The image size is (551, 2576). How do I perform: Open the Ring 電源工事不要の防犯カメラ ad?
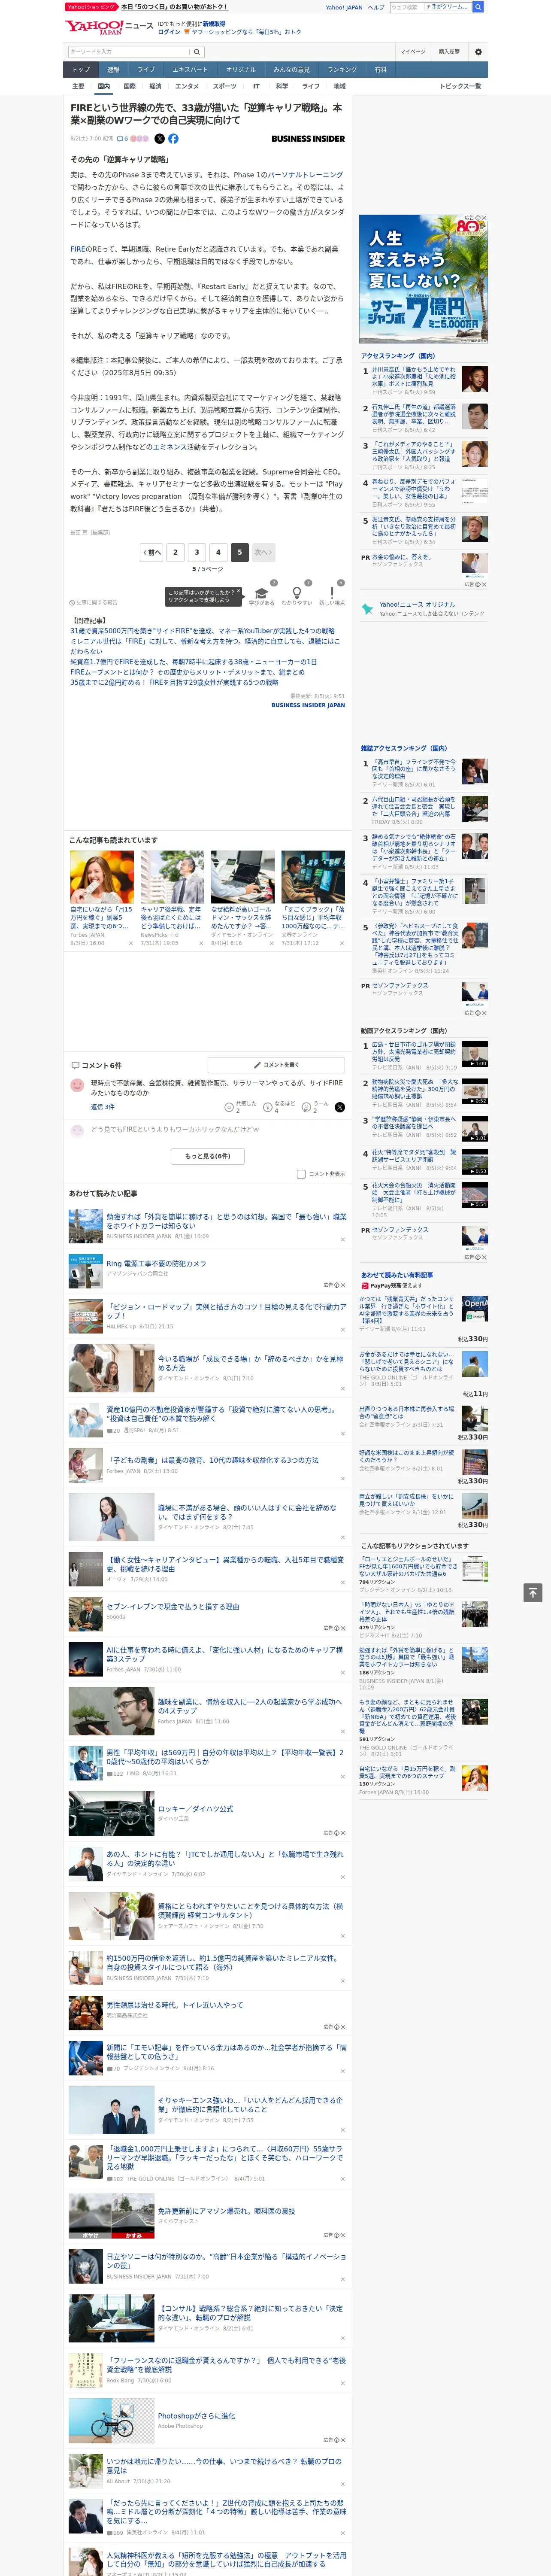click(x=156, y=1263)
